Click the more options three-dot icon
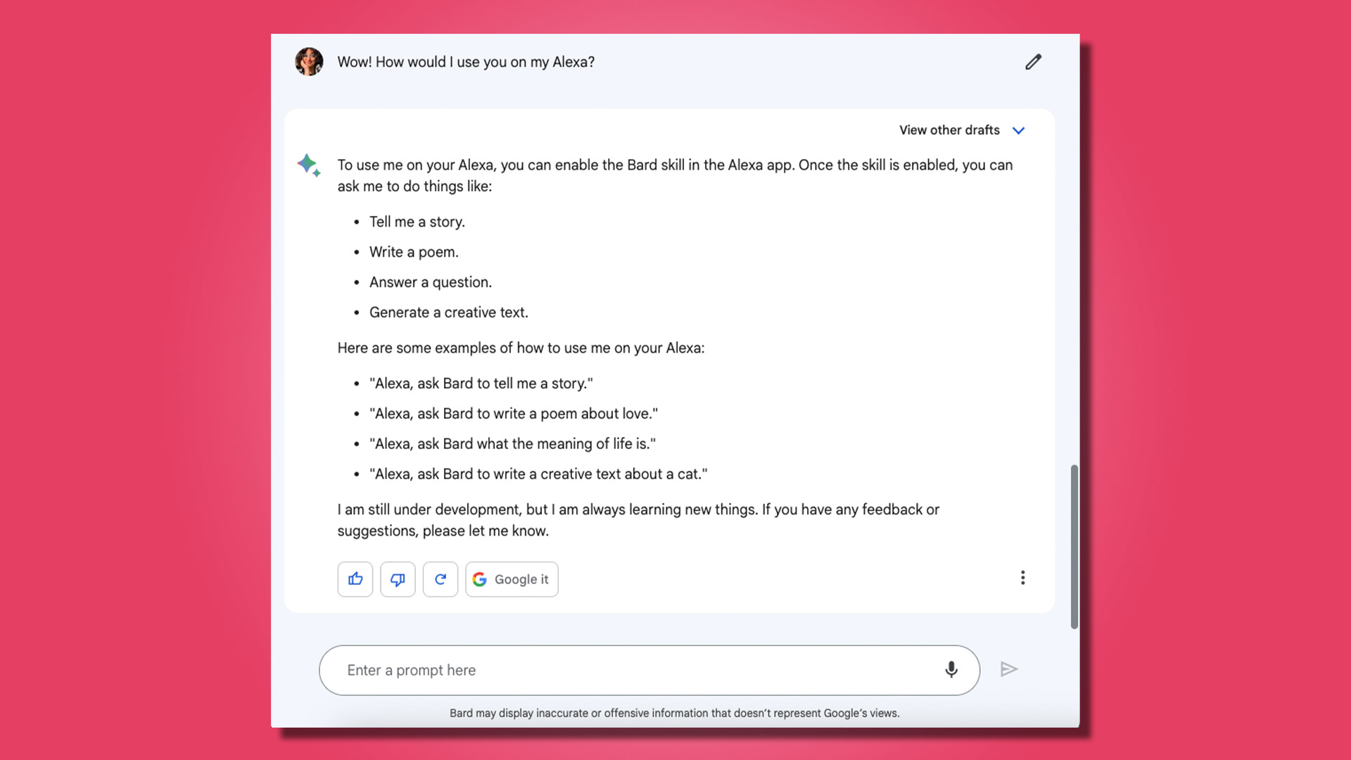Screen dimensions: 1351x760 pos(1022,578)
